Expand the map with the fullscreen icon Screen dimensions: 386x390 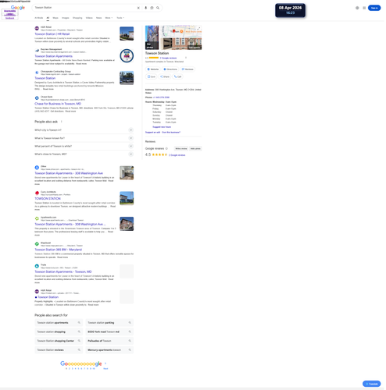point(199,28)
